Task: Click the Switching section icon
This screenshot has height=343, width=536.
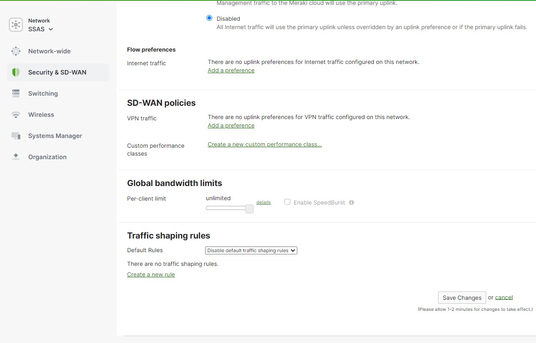Action: tap(16, 93)
